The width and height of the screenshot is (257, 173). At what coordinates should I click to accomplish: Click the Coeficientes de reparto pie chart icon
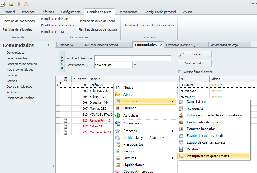click(x=181, y=122)
